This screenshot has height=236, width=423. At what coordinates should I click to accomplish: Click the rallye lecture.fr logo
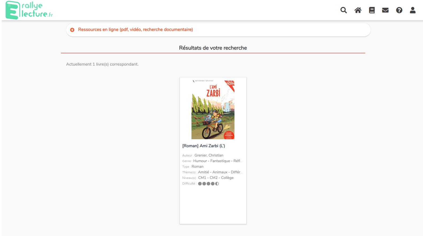coord(29,10)
